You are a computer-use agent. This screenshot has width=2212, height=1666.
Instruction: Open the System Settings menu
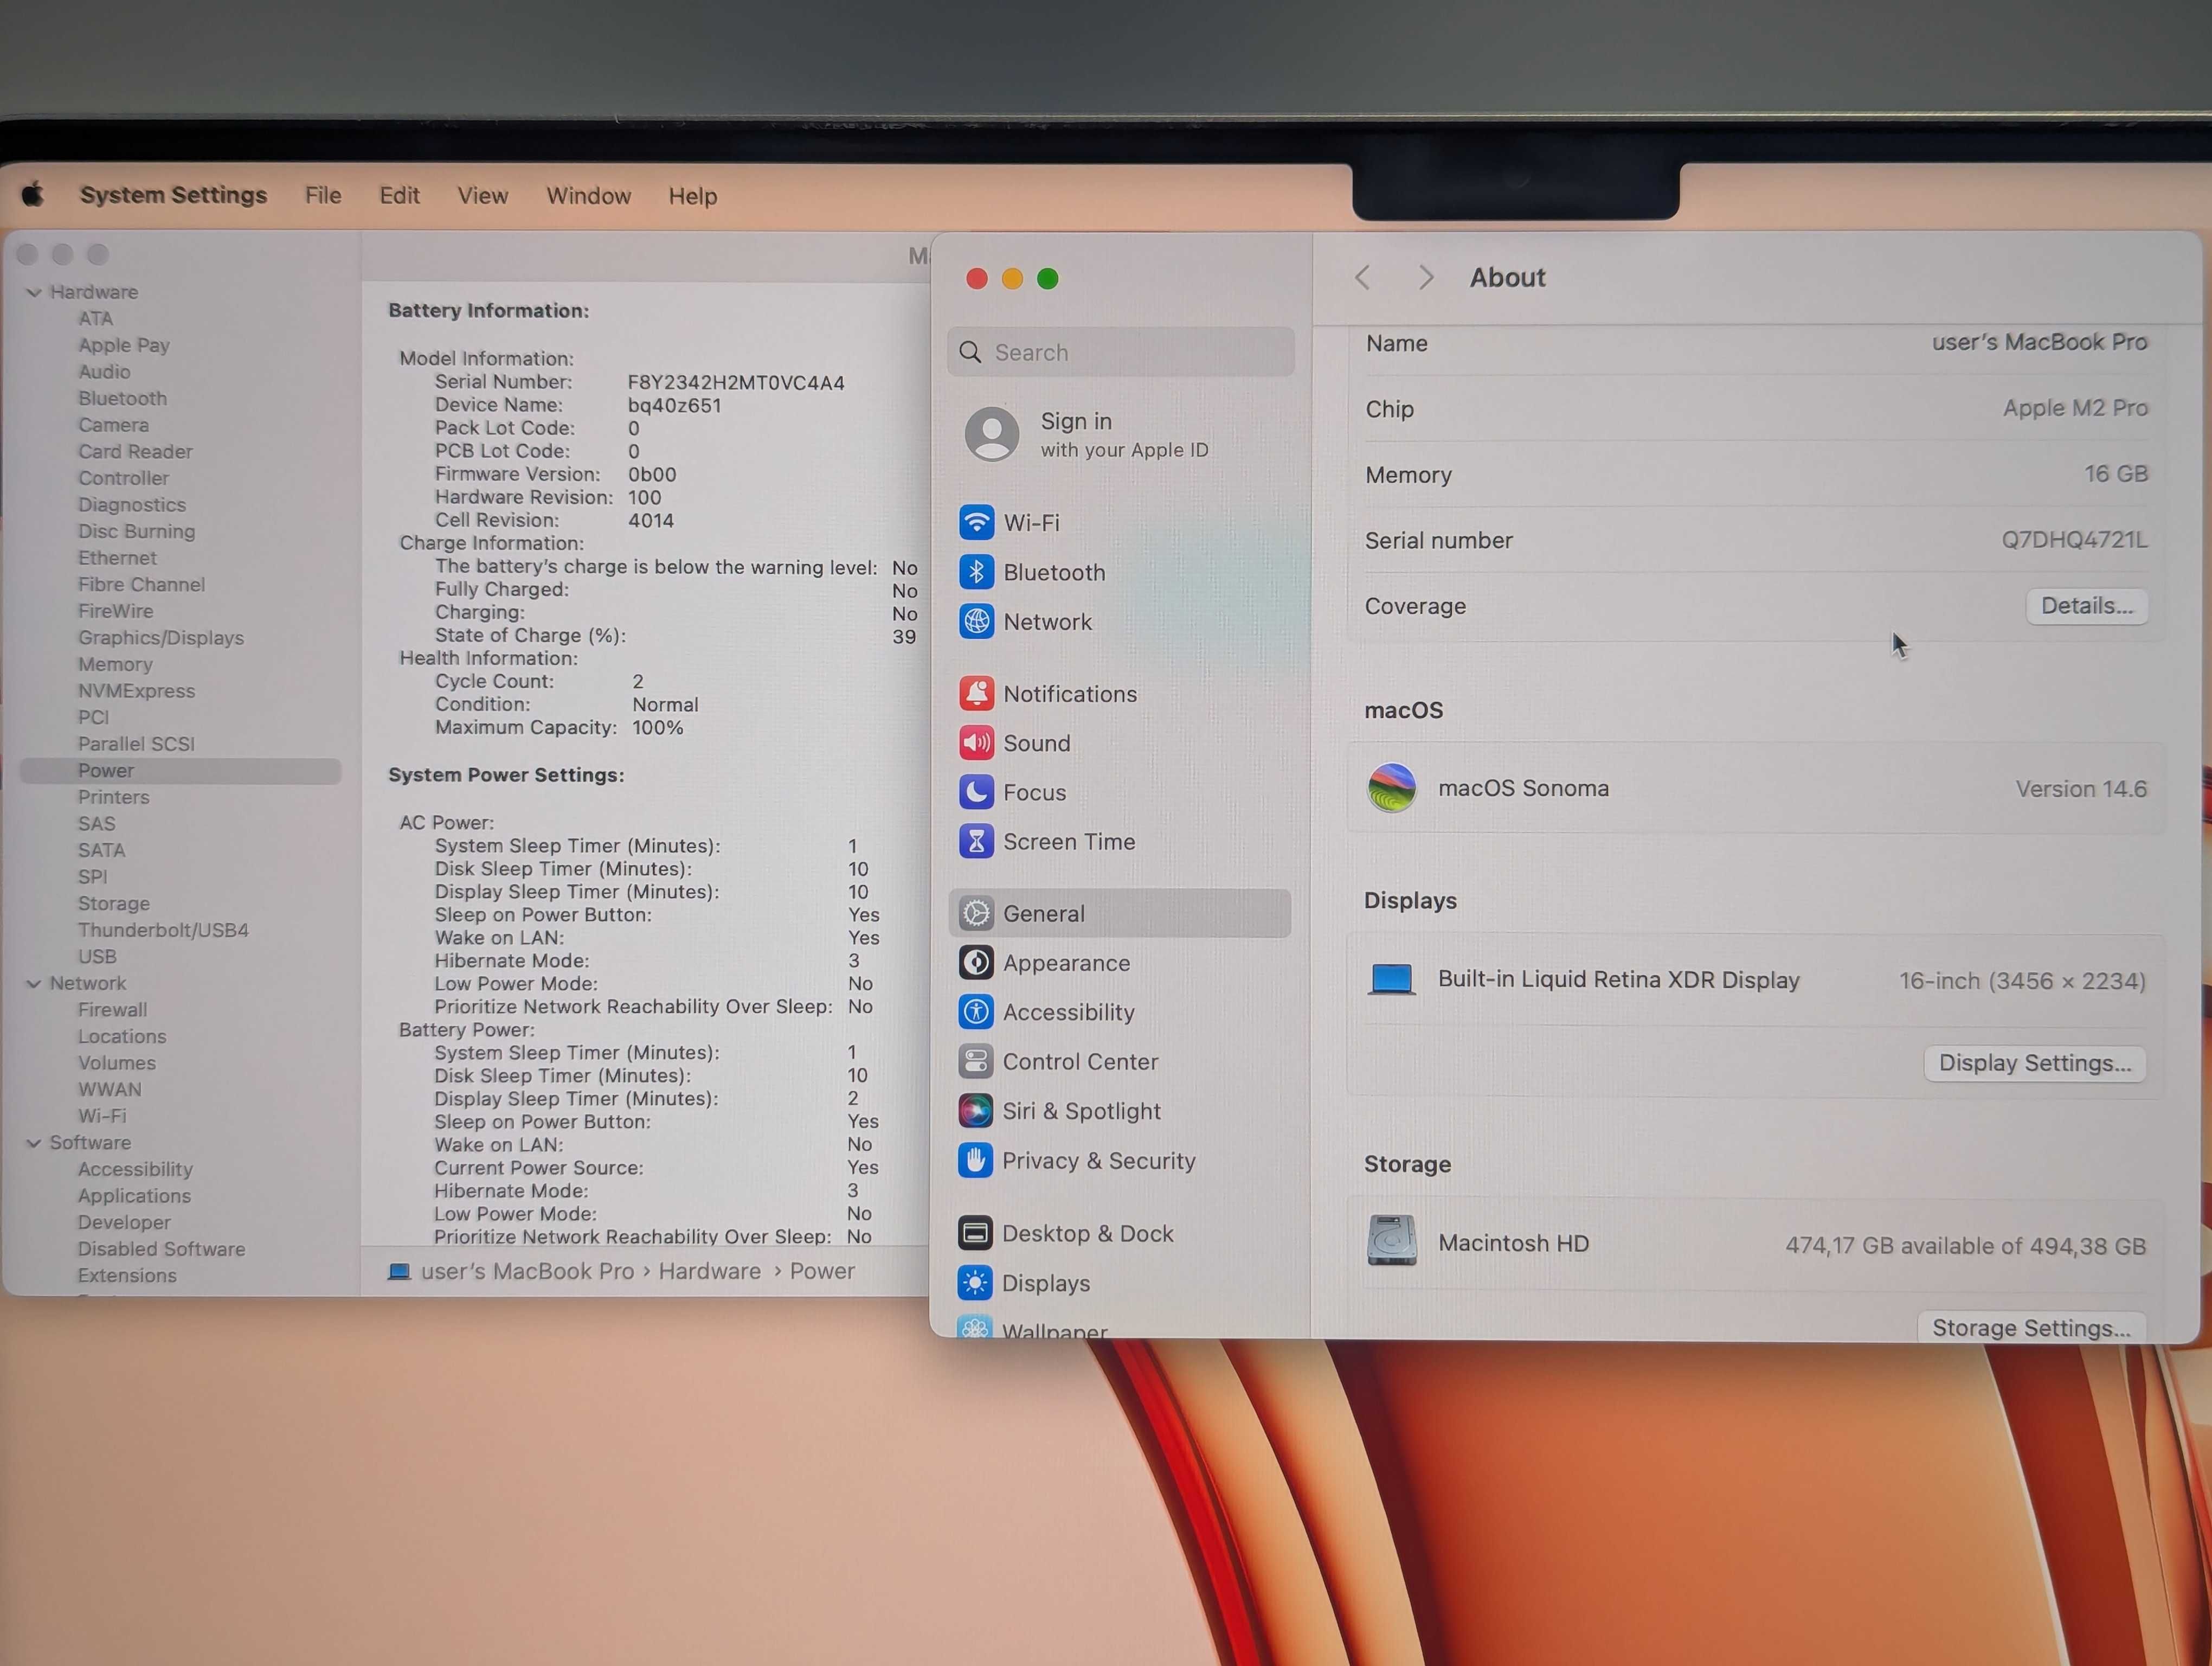coord(173,195)
